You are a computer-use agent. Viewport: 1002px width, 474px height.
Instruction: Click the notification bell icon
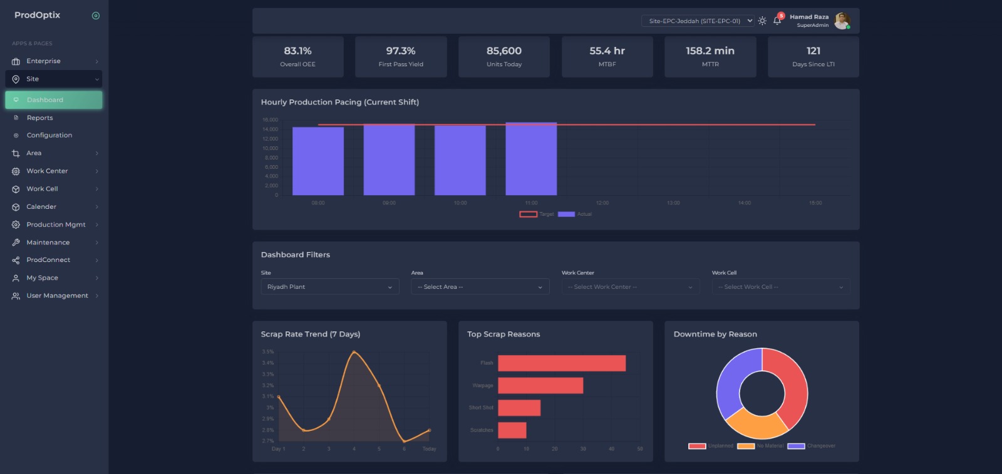click(x=777, y=21)
